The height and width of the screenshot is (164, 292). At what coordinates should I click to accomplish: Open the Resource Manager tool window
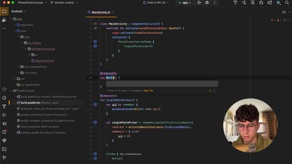pos(4,20)
